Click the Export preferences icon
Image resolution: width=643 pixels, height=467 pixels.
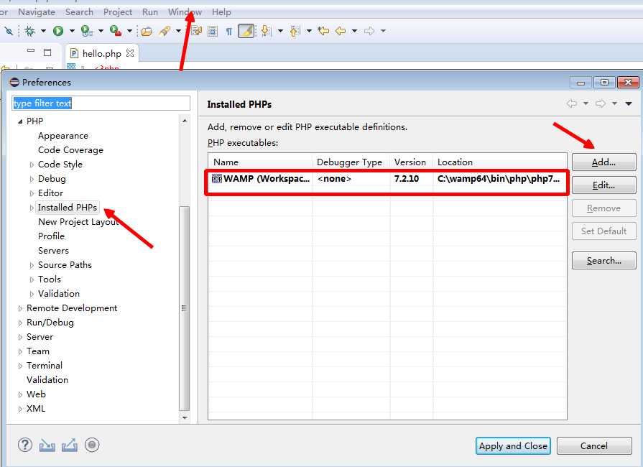[69, 445]
